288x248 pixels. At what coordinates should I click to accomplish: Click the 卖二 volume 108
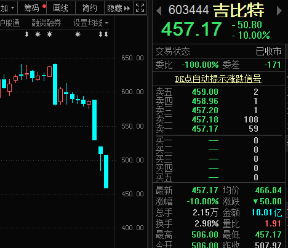click(x=251, y=119)
